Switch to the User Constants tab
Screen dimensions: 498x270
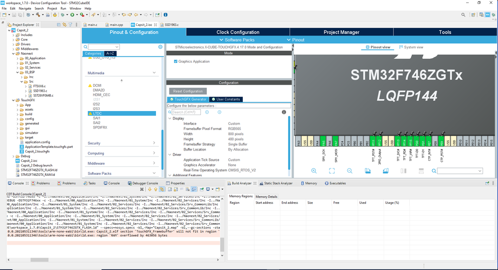point(225,99)
